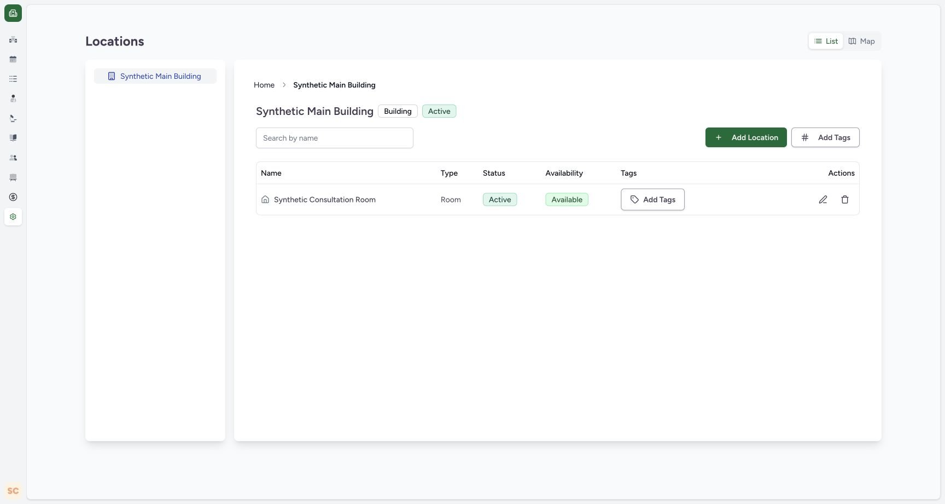
Task: Click the Tags column header
Action: pyautogui.click(x=628, y=173)
